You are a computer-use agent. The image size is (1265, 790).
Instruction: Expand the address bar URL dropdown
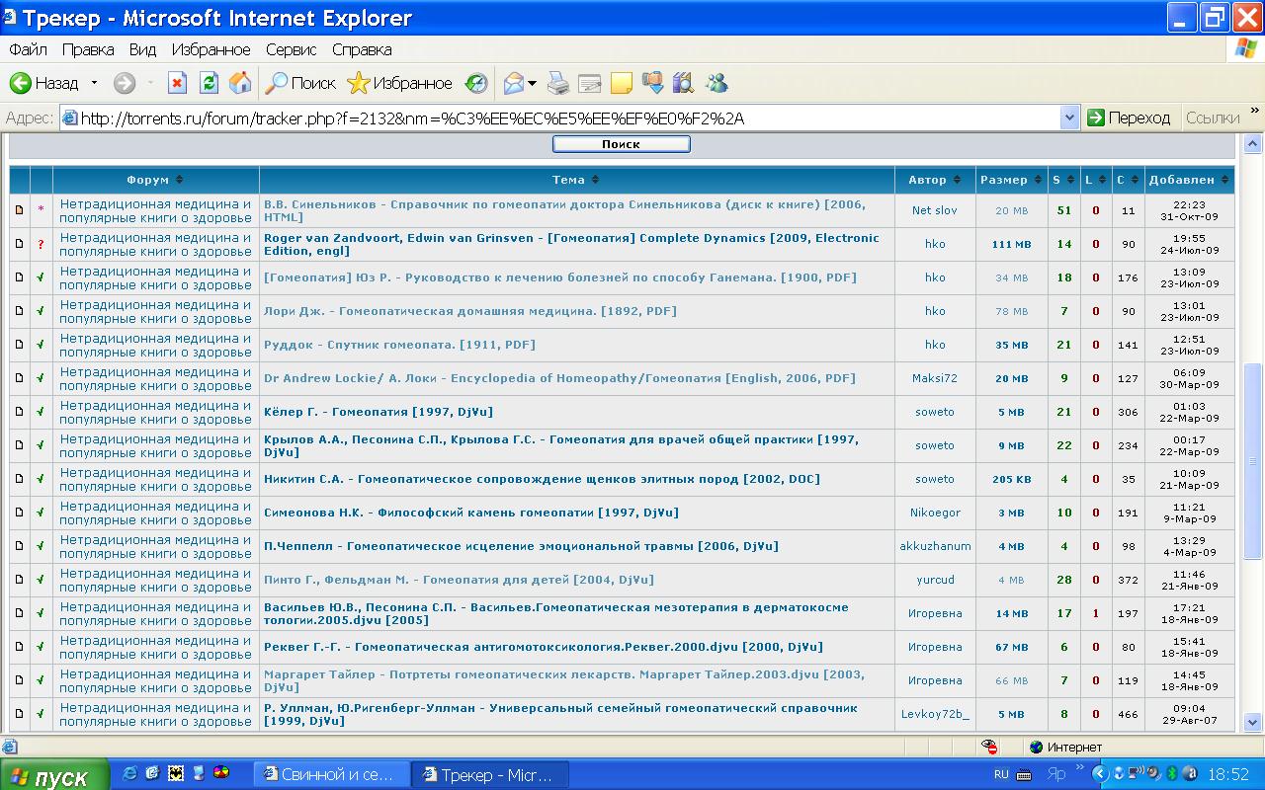tap(1069, 118)
